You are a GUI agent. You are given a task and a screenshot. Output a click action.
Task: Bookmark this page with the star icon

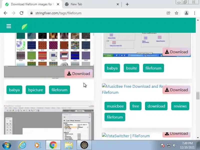tap(176, 13)
